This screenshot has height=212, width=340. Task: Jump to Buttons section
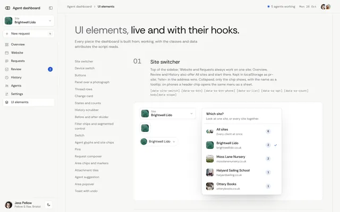tap(80, 75)
